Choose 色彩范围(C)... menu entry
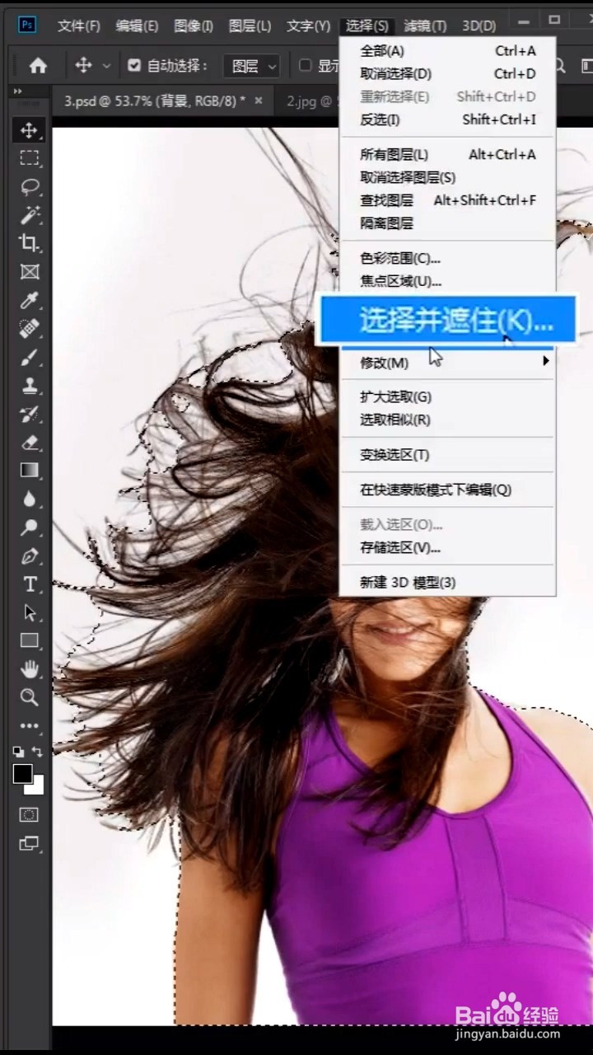593x1055 pixels. pos(448,259)
